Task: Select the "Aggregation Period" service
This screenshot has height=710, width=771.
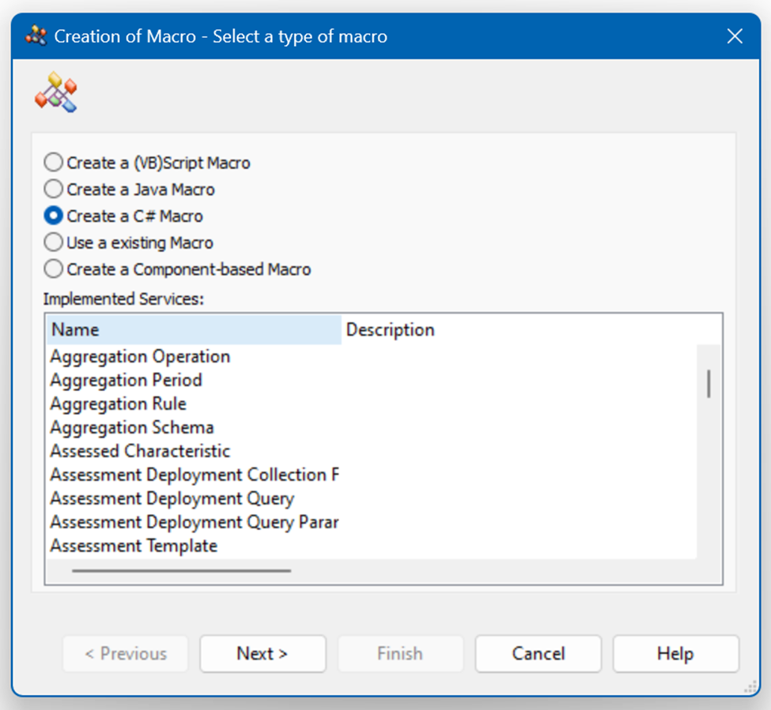Action: [125, 380]
